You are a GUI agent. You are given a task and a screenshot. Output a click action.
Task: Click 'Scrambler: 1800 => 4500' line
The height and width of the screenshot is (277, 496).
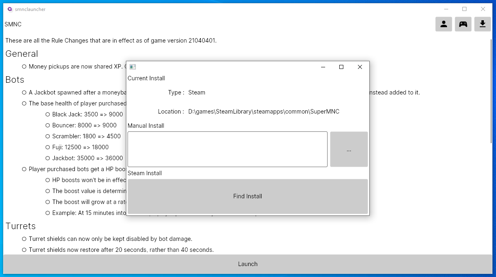86,136
